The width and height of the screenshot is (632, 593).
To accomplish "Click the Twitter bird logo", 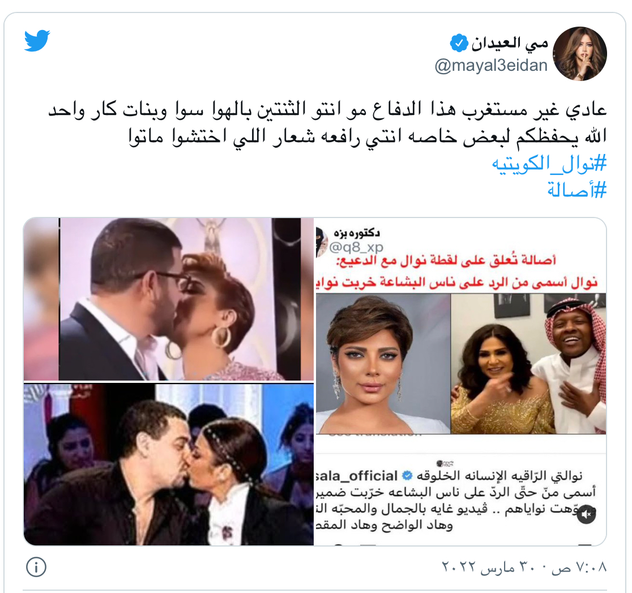I will (37, 40).
